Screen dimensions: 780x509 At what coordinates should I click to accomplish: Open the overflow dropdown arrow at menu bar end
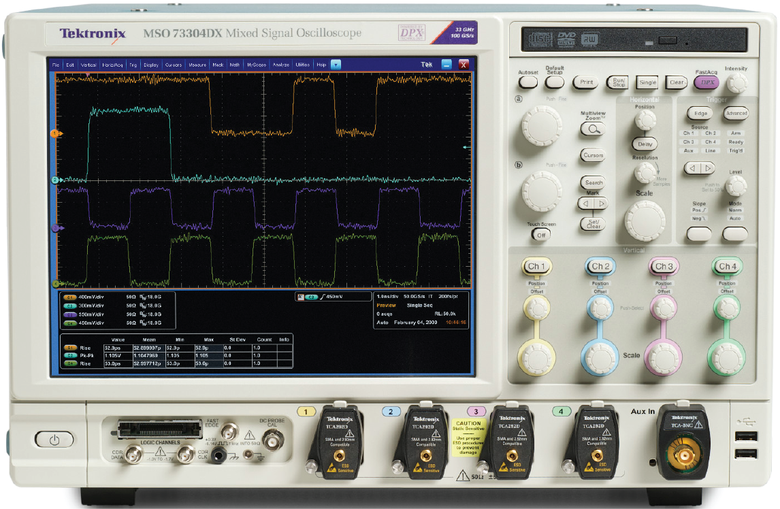(x=335, y=65)
